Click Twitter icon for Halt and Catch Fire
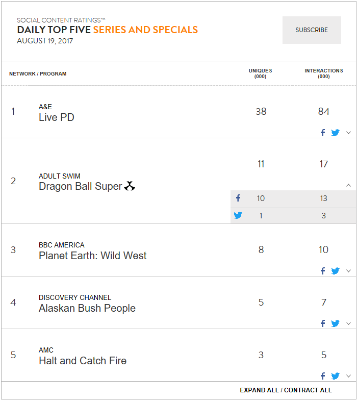This screenshot has width=358, height=401. (335, 376)
